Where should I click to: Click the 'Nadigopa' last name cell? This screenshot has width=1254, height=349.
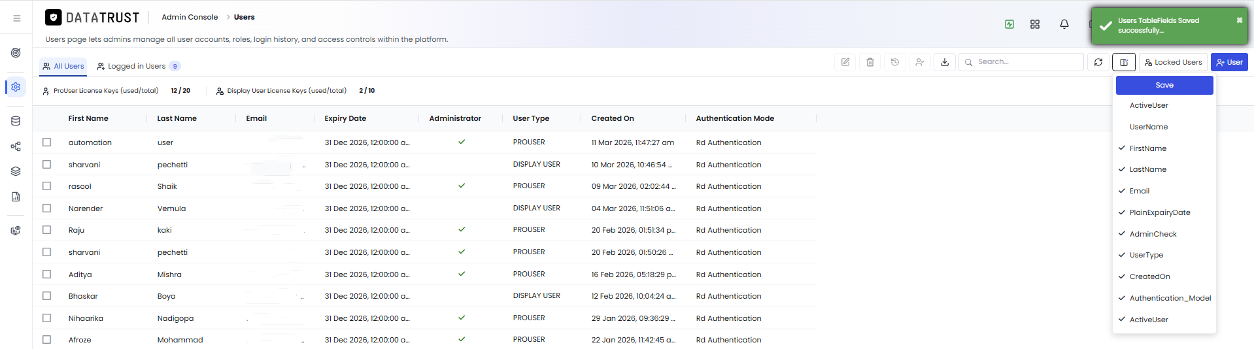coord(175,318)
